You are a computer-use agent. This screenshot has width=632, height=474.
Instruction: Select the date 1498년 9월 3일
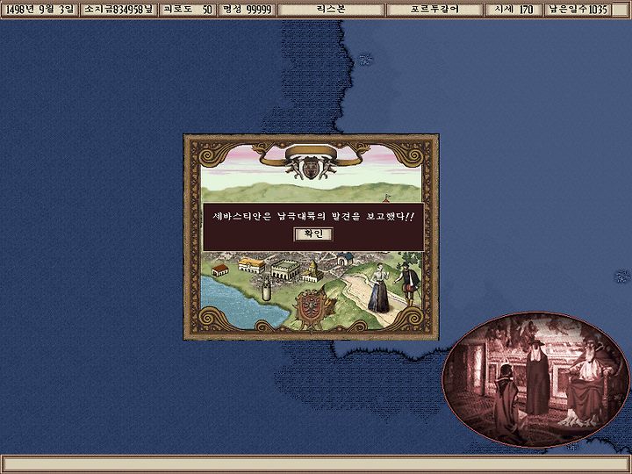[39, 10]
